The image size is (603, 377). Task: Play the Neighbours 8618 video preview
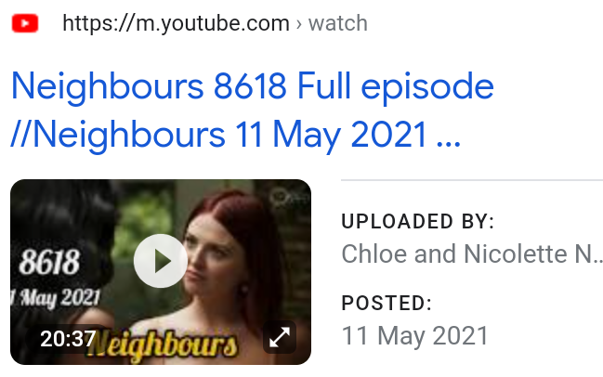161,261
